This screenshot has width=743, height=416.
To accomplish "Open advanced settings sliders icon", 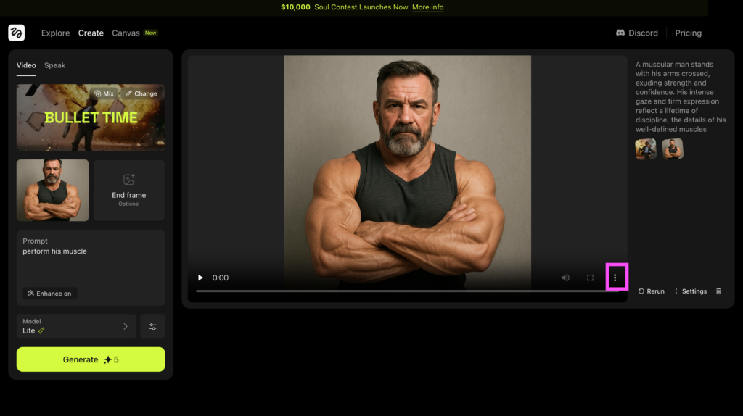I will point(152,327).
